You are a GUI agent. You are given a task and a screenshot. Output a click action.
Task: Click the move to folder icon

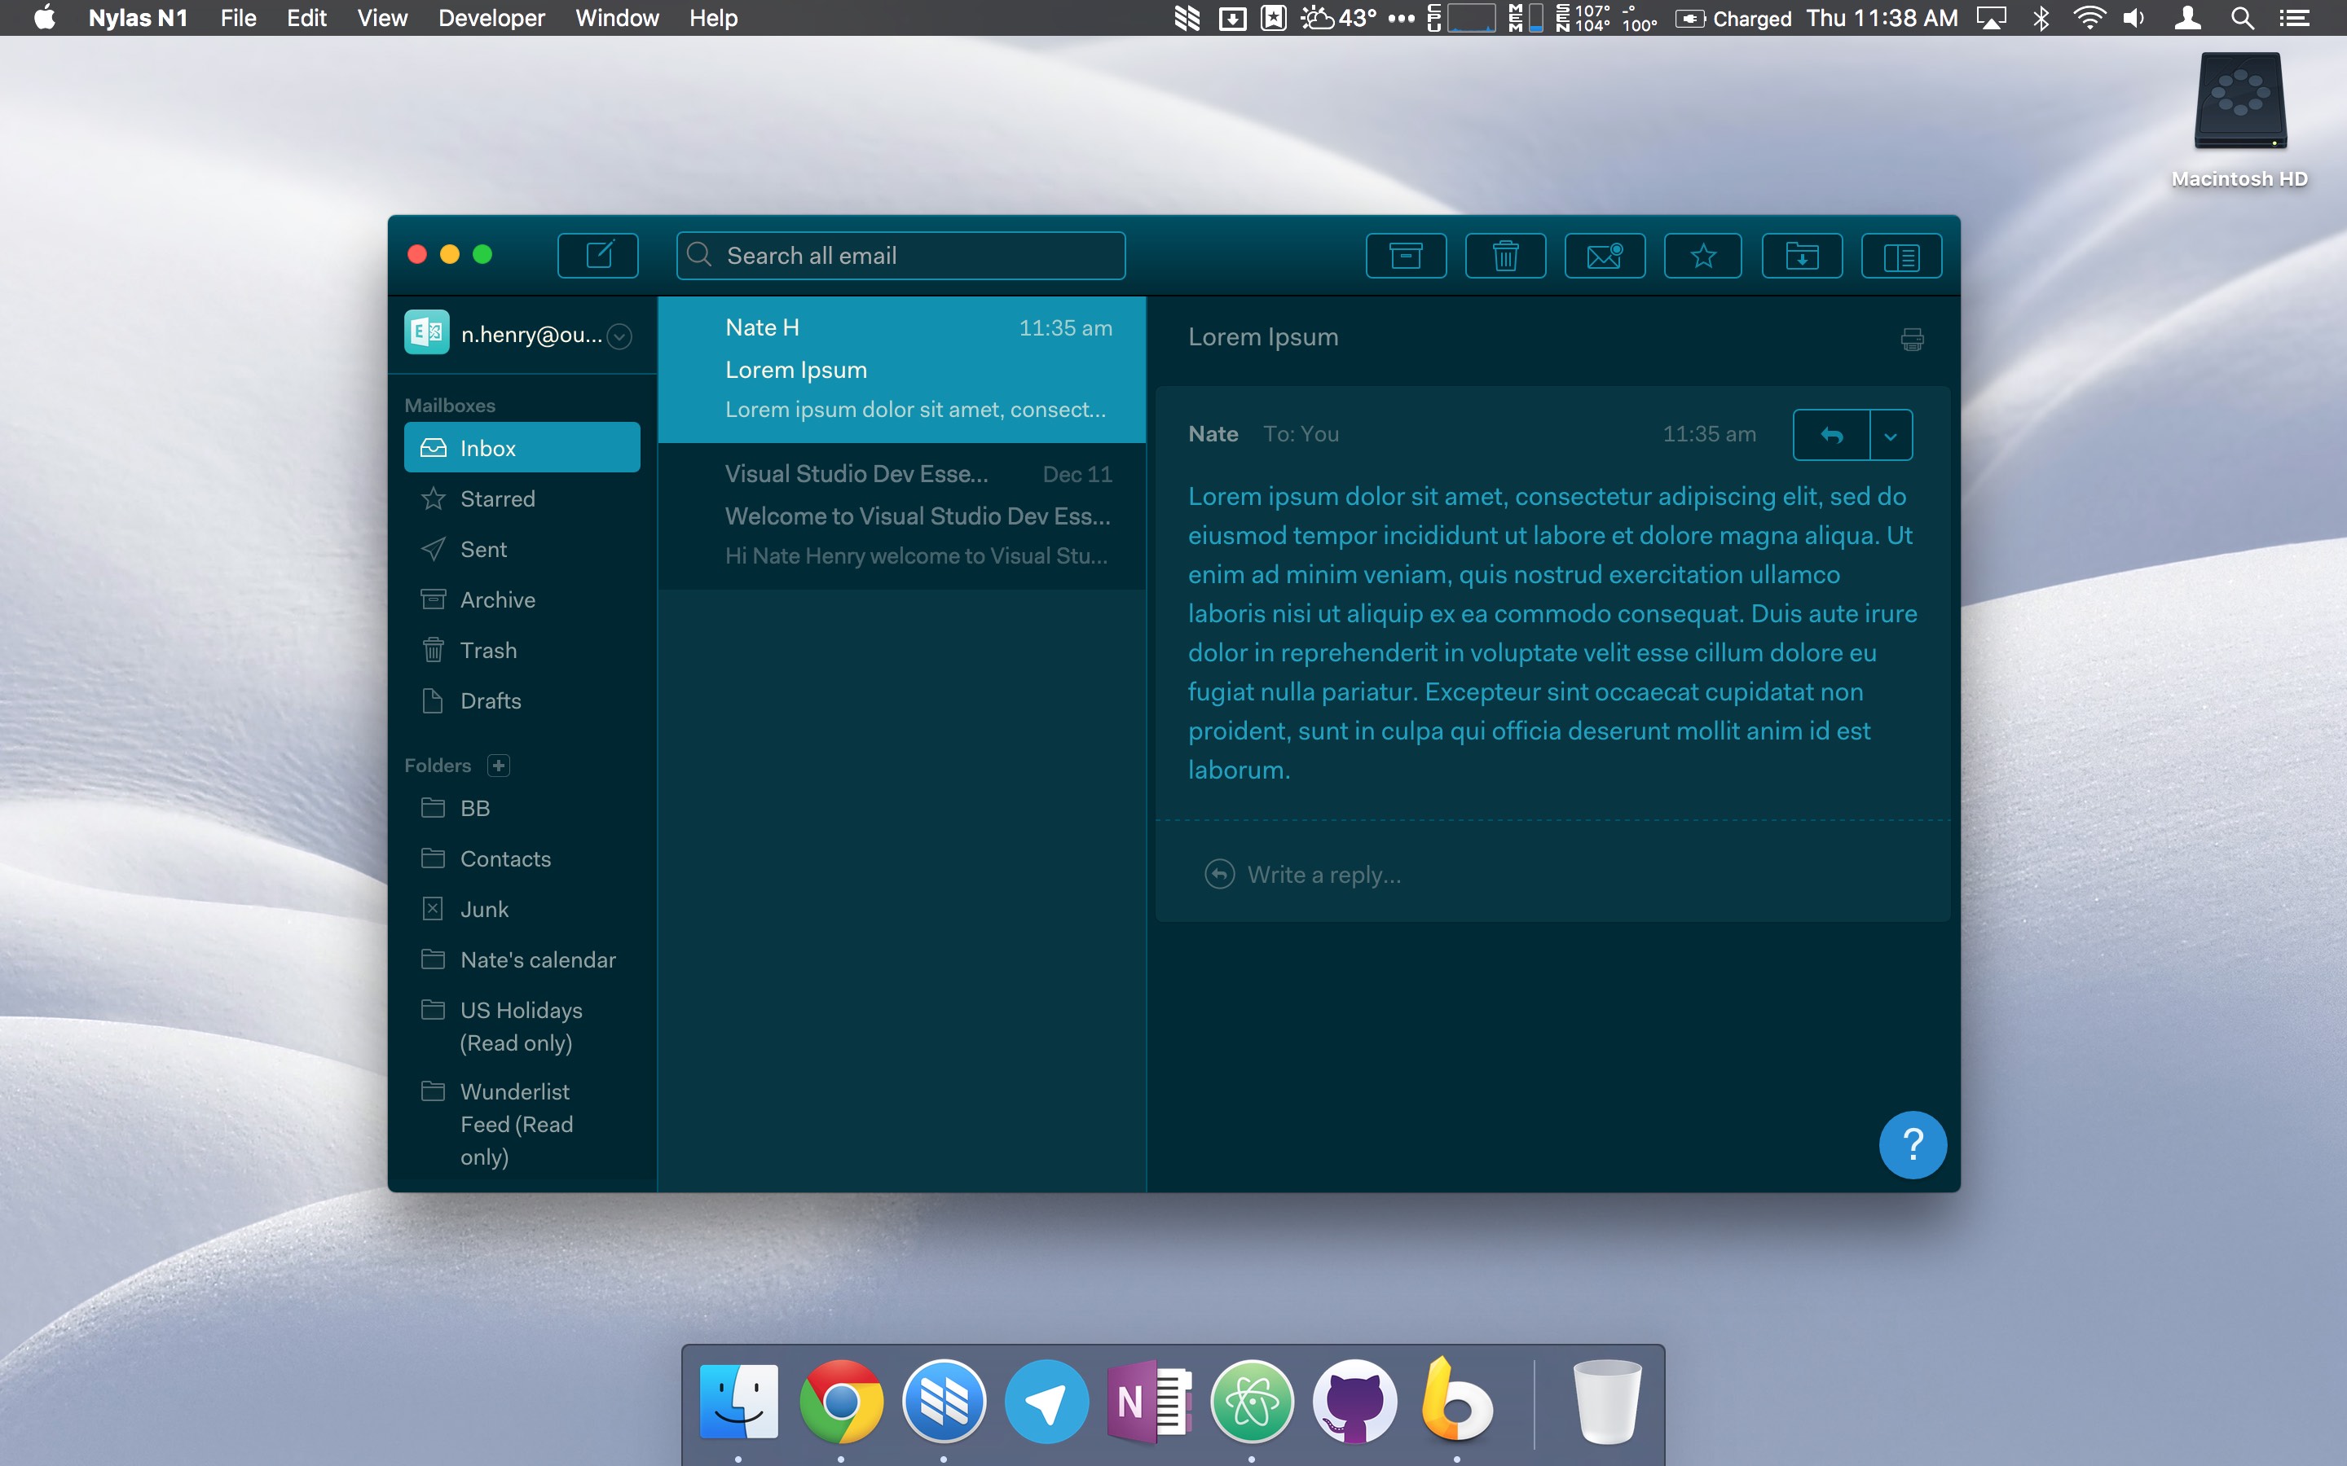click(1802, 256)
